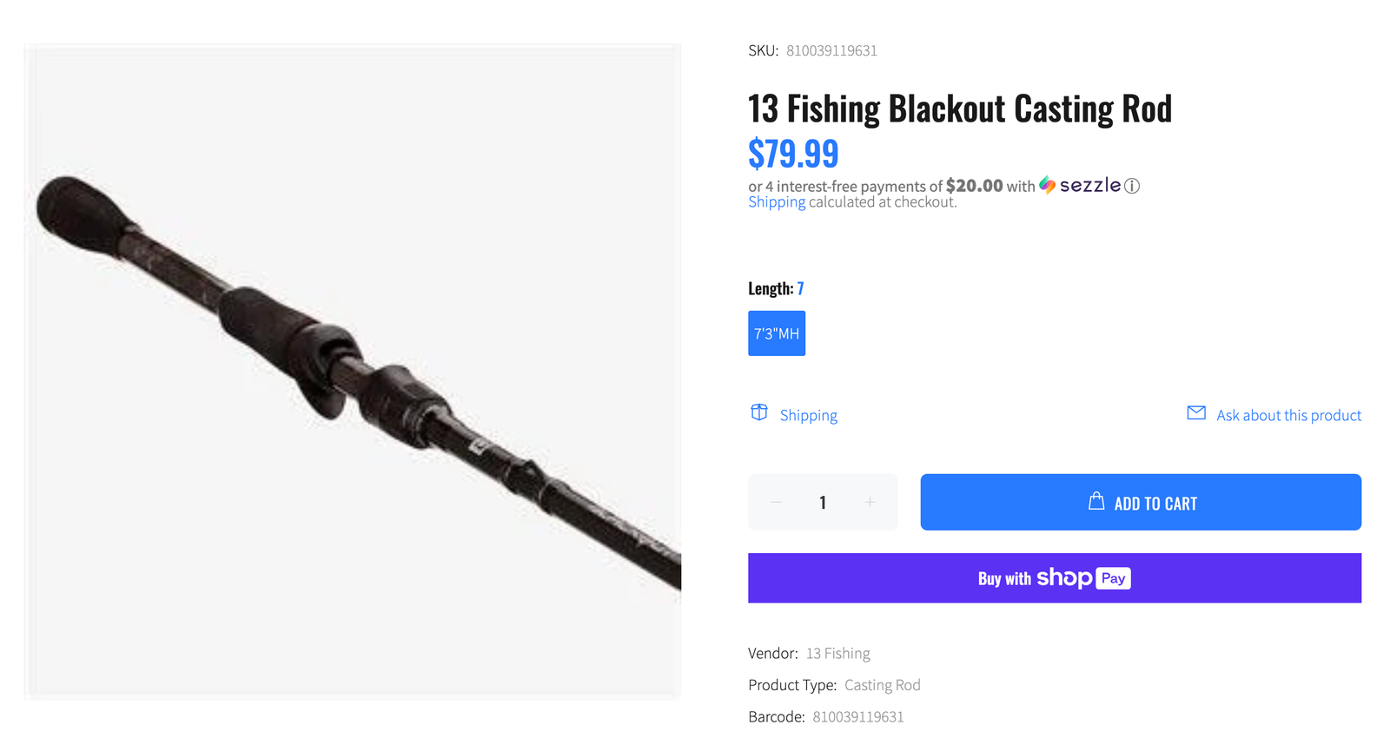Click the envelope icon for product inquiry
Image resolution: width=1390 pixels, height=738 pixels.
tap(1196, 412)
